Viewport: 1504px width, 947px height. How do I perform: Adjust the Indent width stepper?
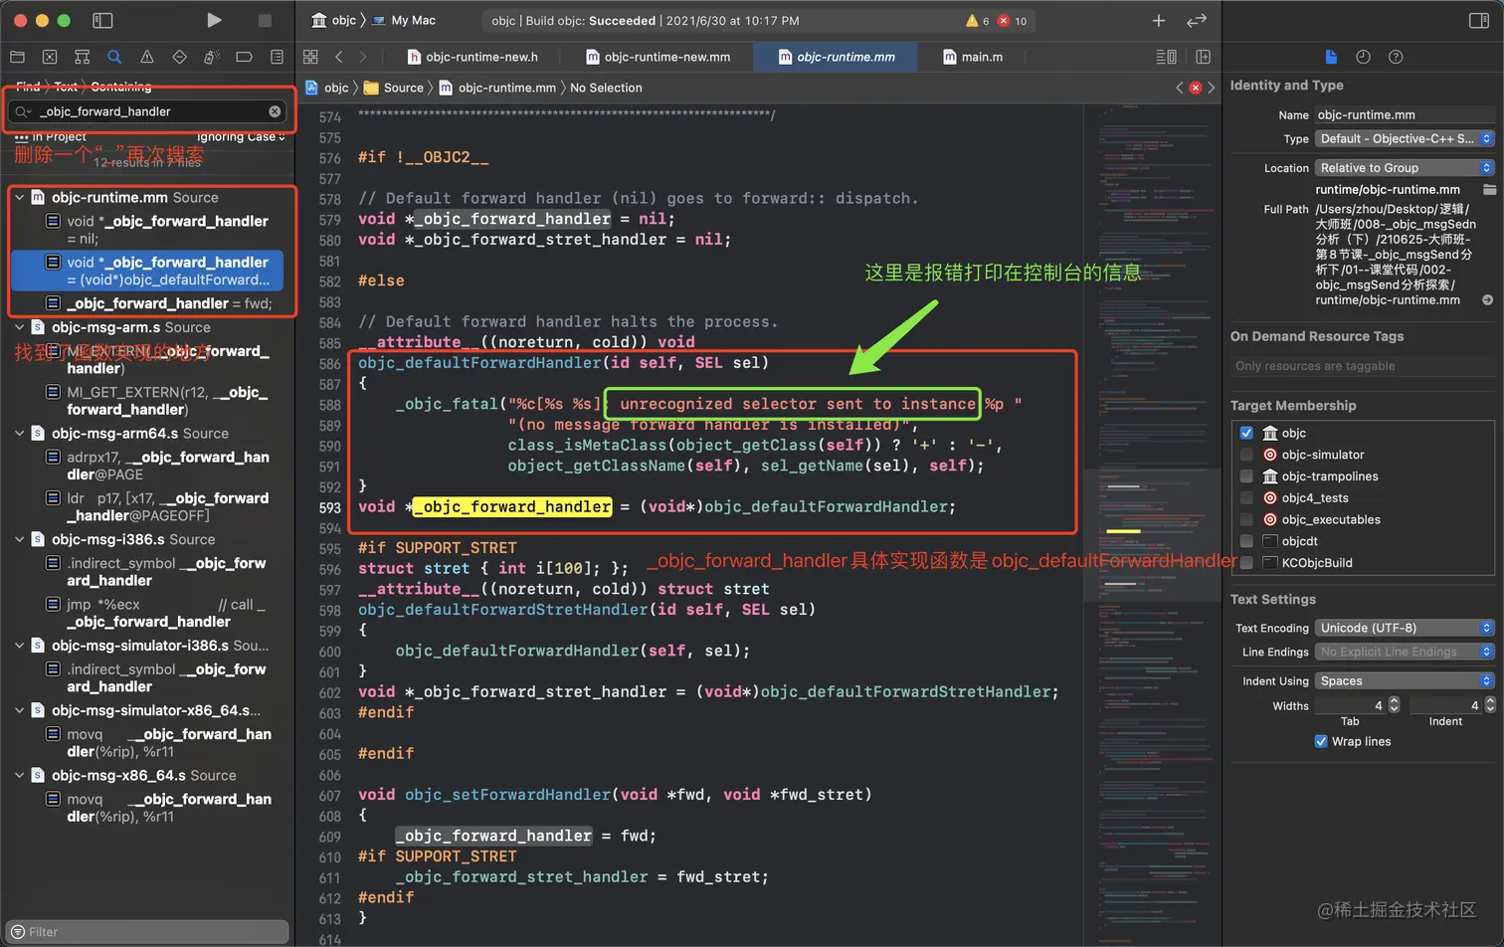[1490, 705]
